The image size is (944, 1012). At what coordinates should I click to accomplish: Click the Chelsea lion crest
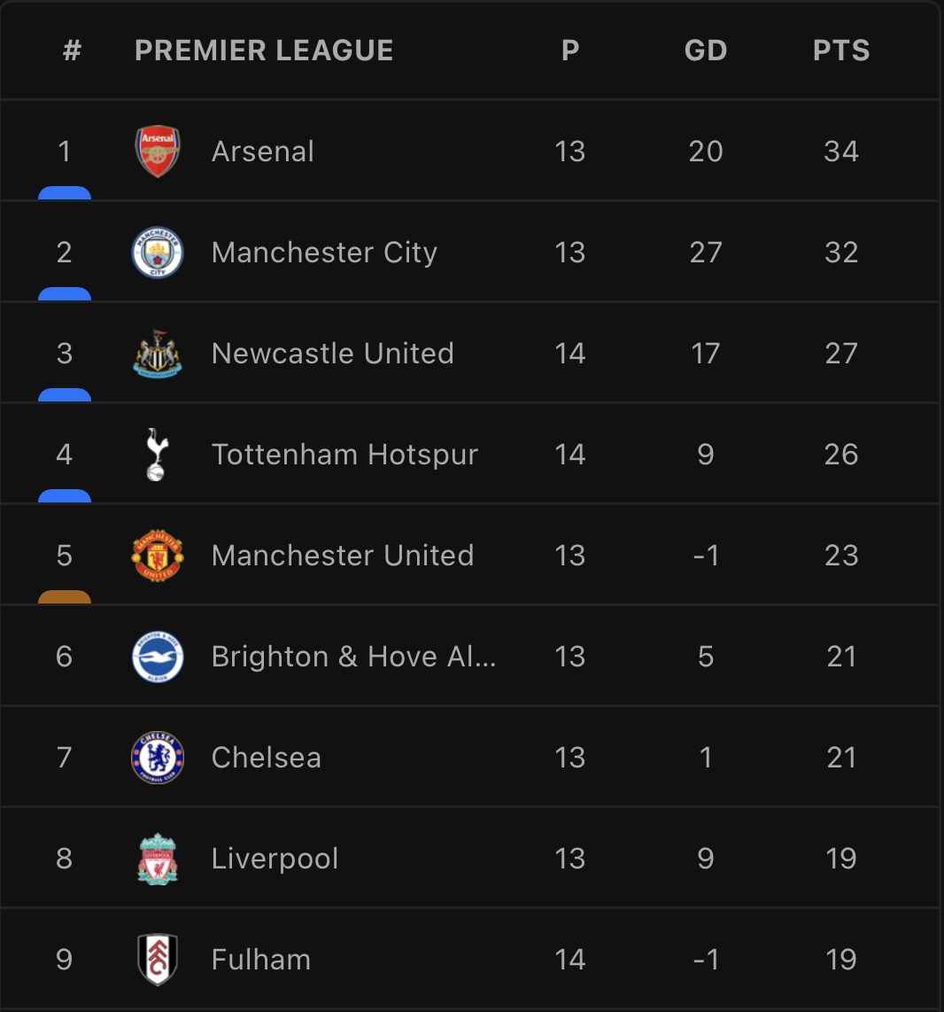(158, 758)
